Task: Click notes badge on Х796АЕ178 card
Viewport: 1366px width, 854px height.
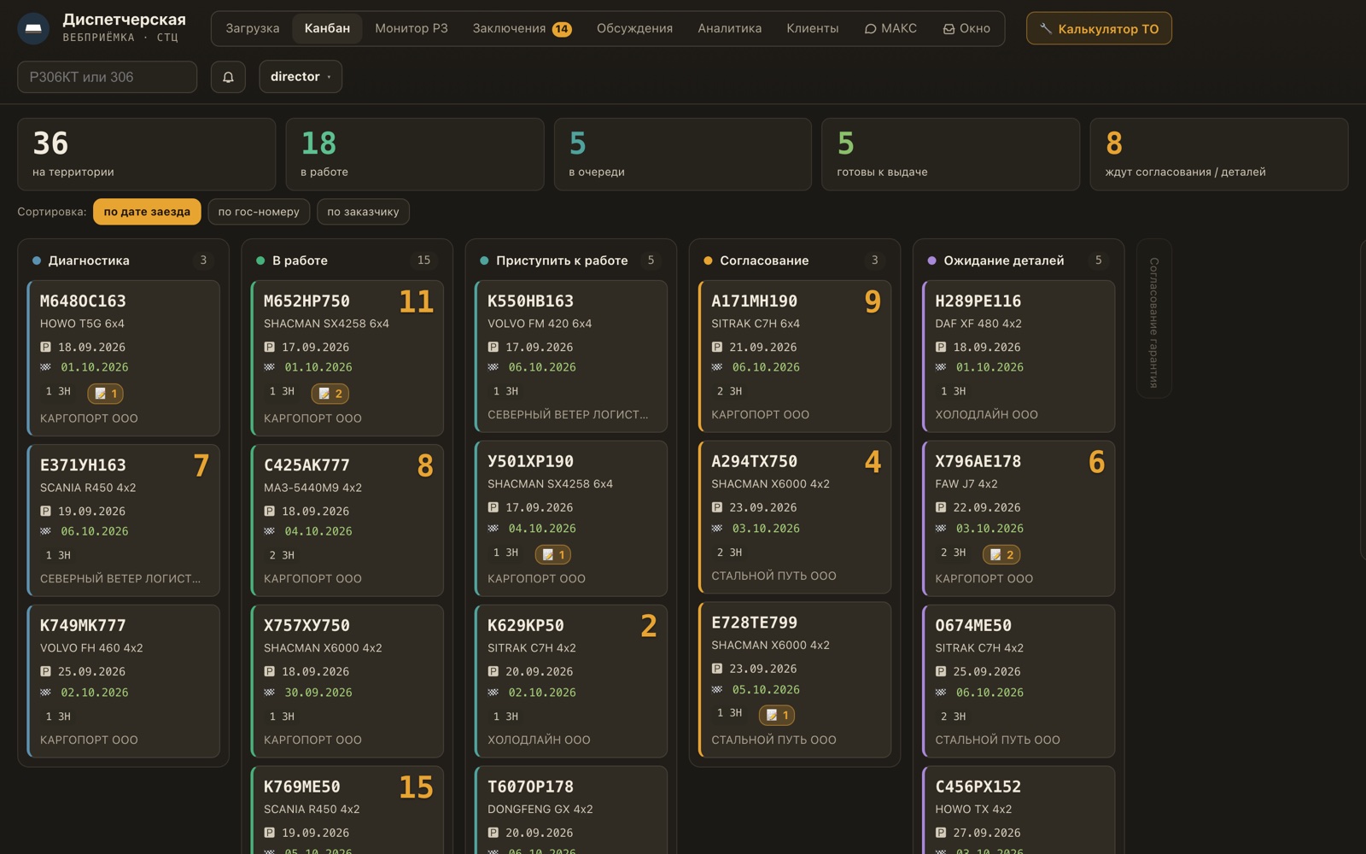Action: click(x=1001, y=554)
